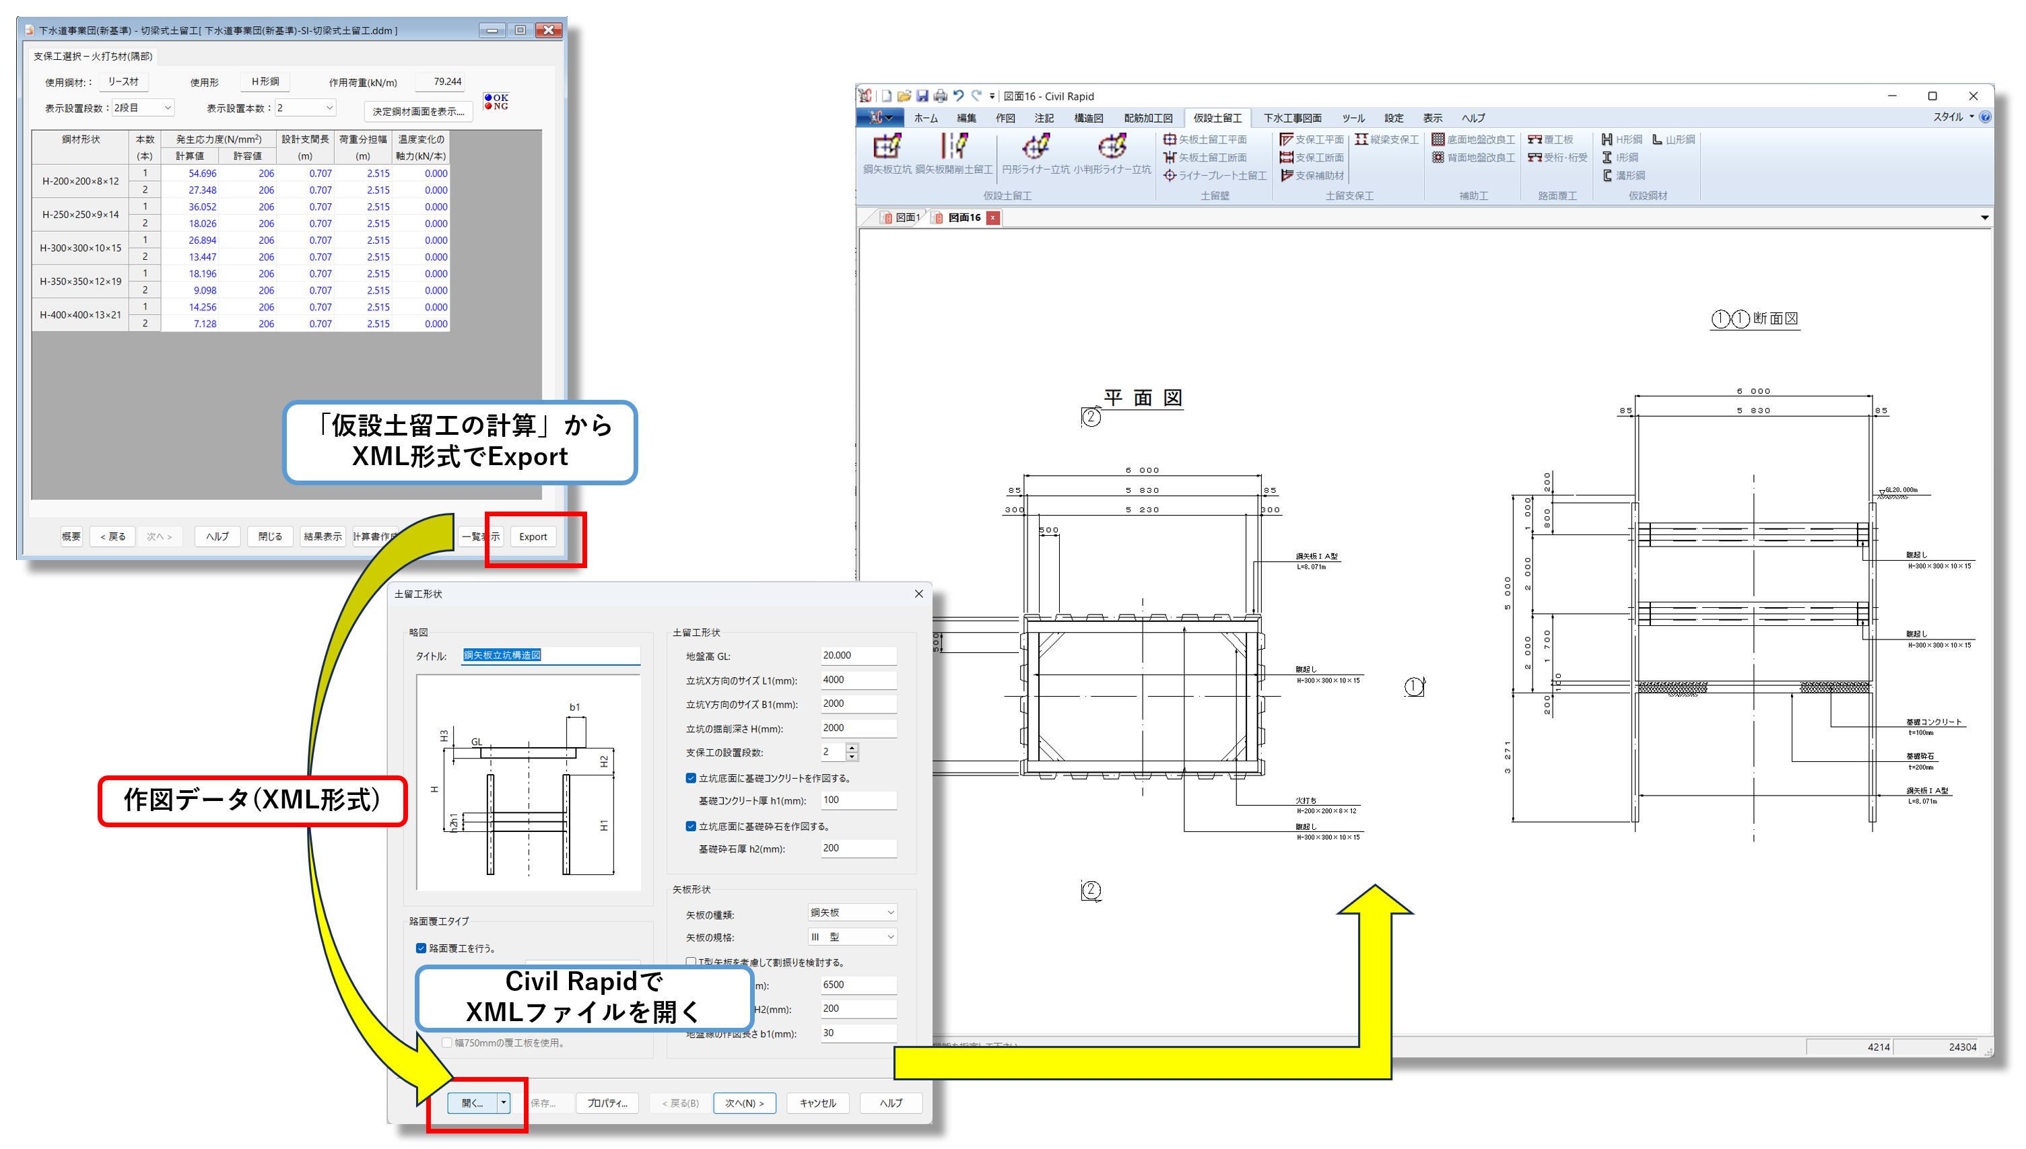Screen dimensions: 2026x1149
Task: Switch to the 下水工事図面 ribbon tab
Action: 1292,118
